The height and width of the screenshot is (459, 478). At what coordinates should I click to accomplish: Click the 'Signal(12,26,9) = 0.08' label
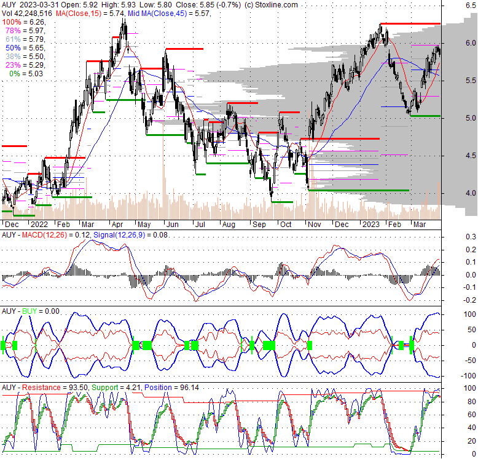click(x=131, y=235)
